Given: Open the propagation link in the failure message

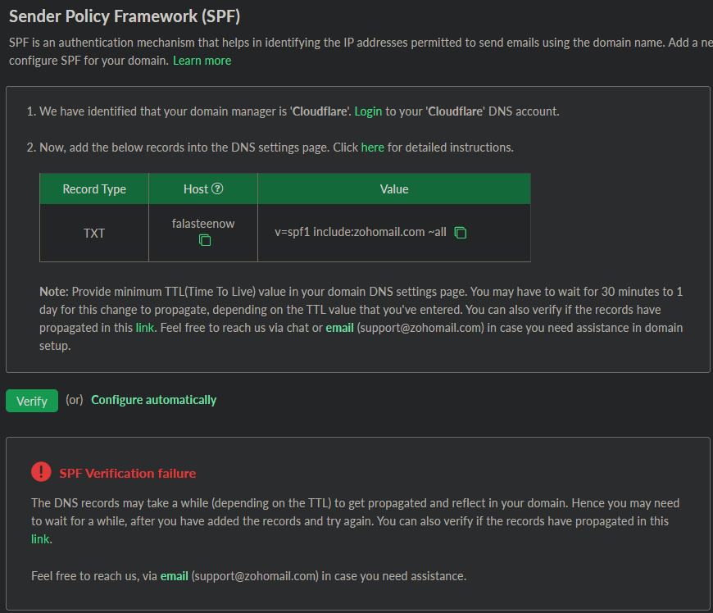Looking at the screenshot, I should coord(41,539).
